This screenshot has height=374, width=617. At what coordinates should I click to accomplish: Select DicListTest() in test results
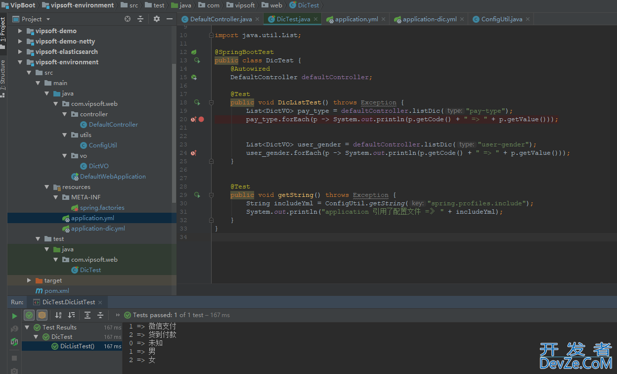click(73, 346)
